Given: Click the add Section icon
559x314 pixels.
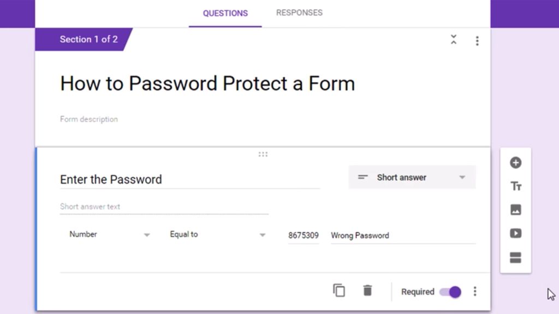Looking at the screenshot, I should click(x=515, y=257).
